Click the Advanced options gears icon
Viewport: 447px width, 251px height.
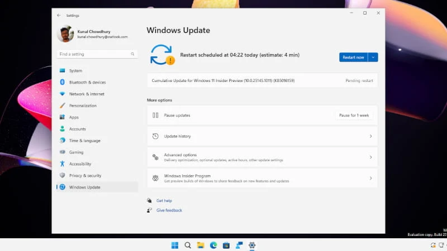[x=155, y=157]
